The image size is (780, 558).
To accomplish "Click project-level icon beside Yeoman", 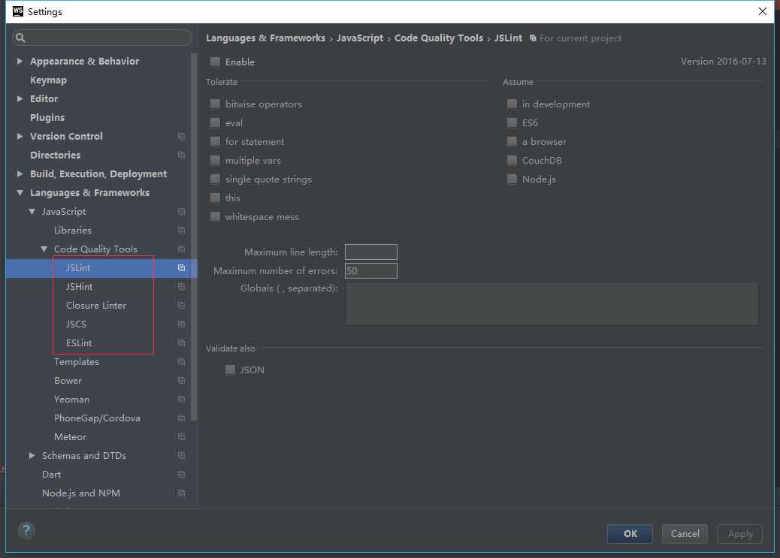I will point(182,400).
